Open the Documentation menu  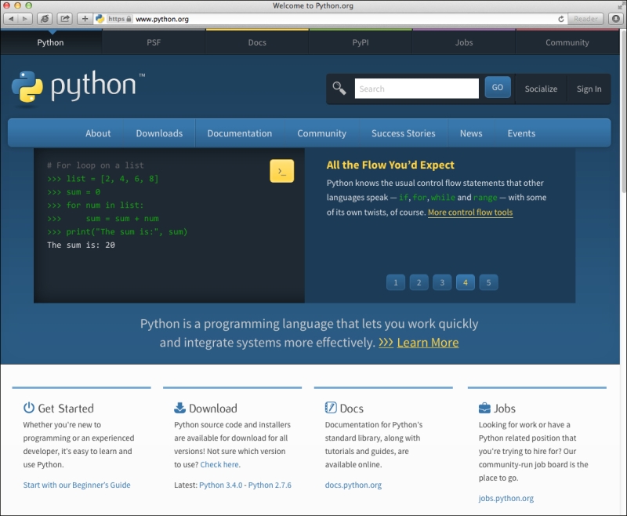(240, 133)
